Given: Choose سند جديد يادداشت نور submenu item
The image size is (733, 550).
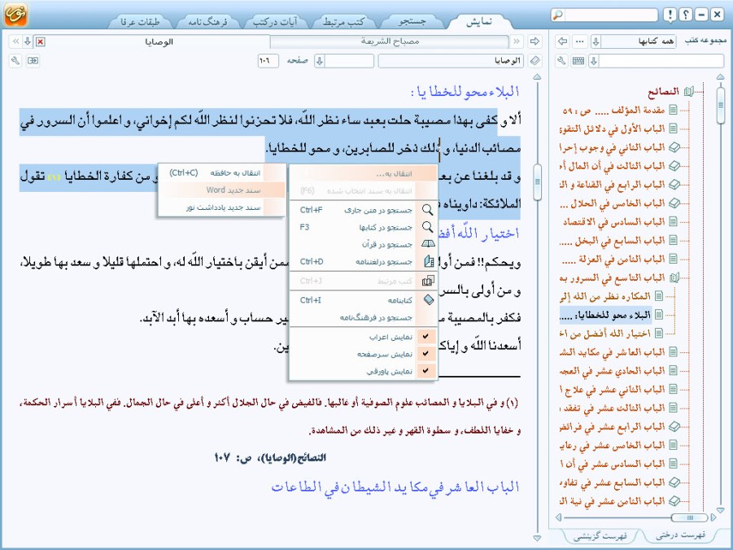Looking at the screenshot, I should (x=222, y=207).
